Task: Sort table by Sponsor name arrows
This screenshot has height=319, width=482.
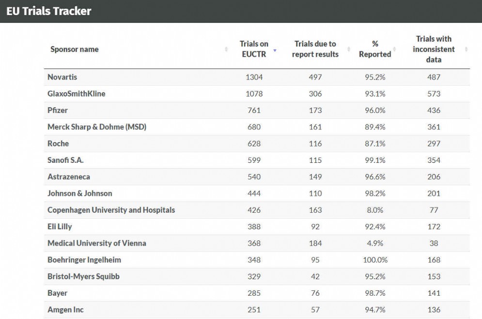Action: 226,49
